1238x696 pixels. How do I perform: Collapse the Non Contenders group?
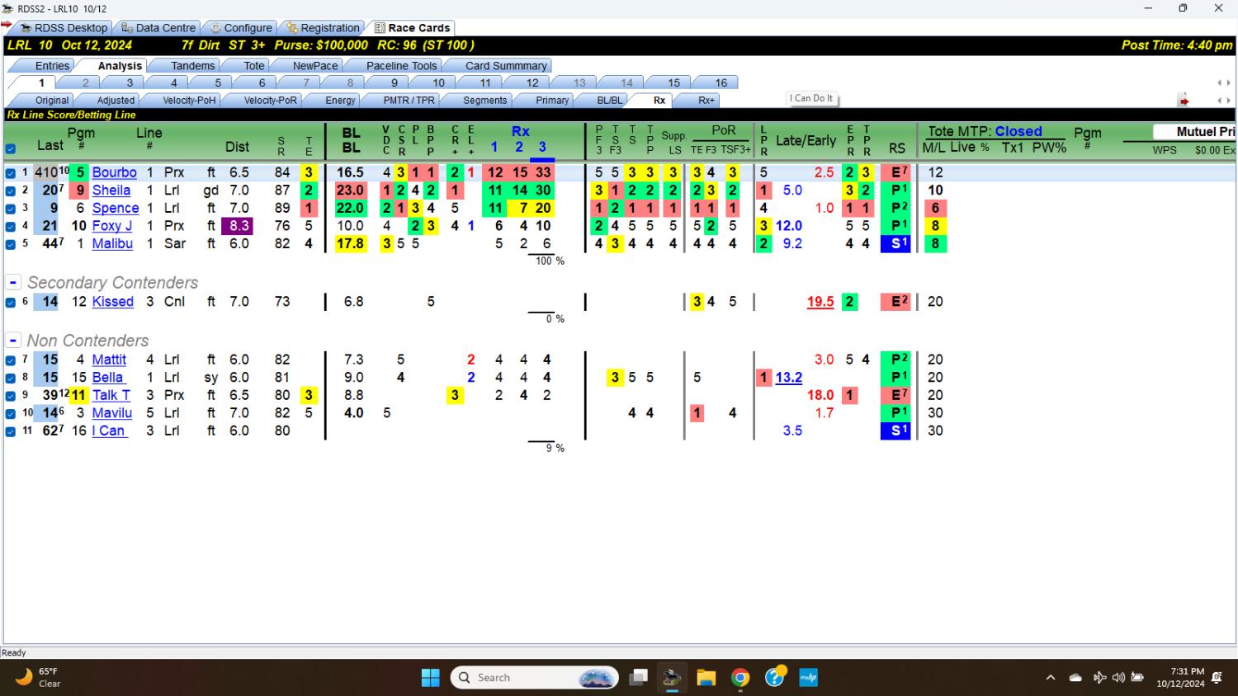pos(13,341)
